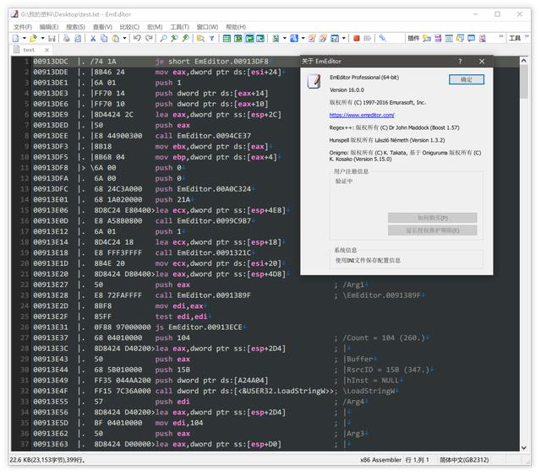Expand the 工具 toolbar overflow chevron

click(527, 36)
